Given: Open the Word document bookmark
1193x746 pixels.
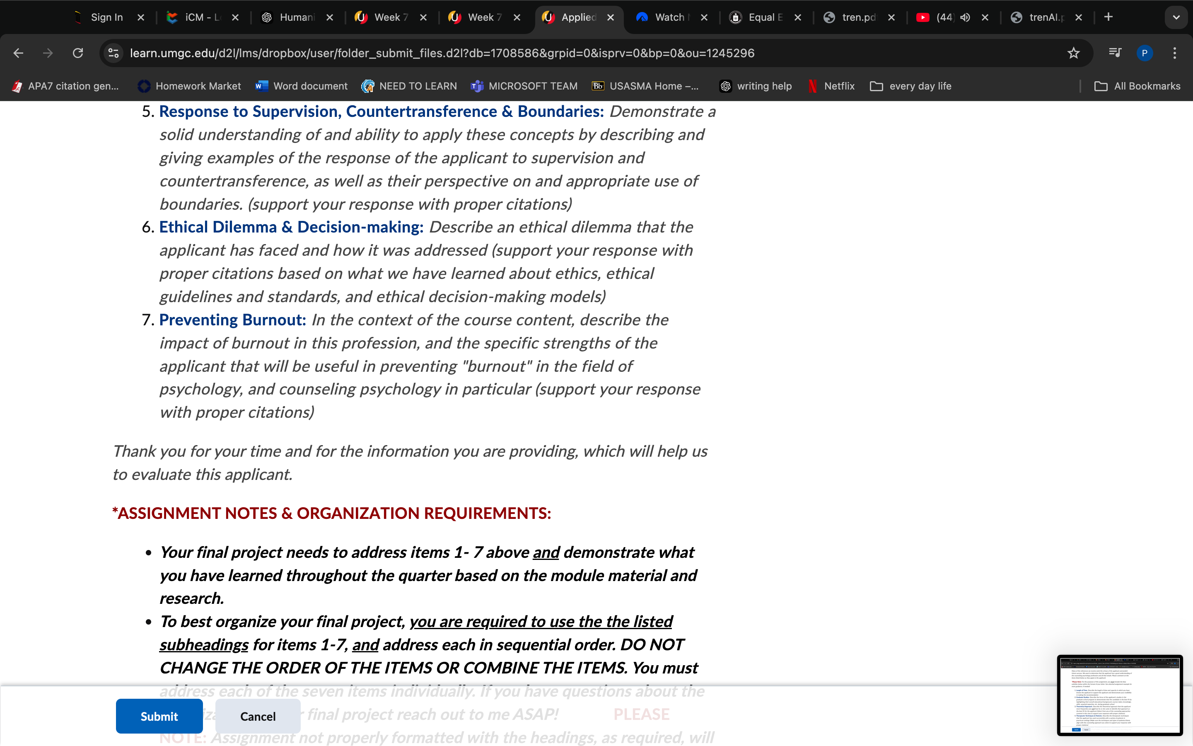Looking at the screenshot, I should coord(301,86).
